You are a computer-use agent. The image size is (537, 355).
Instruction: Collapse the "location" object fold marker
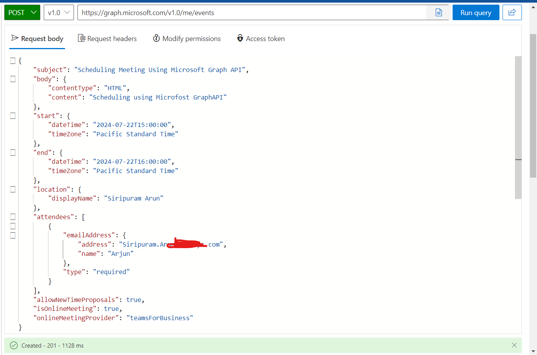(x=13, y=189)
